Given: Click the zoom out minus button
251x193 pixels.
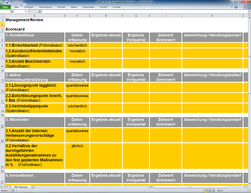Looking at the screenshot, I should [x=226, y=190].
